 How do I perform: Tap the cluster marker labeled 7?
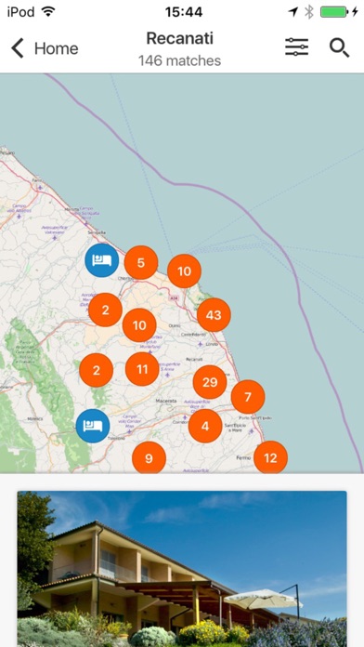coord(248,397)
